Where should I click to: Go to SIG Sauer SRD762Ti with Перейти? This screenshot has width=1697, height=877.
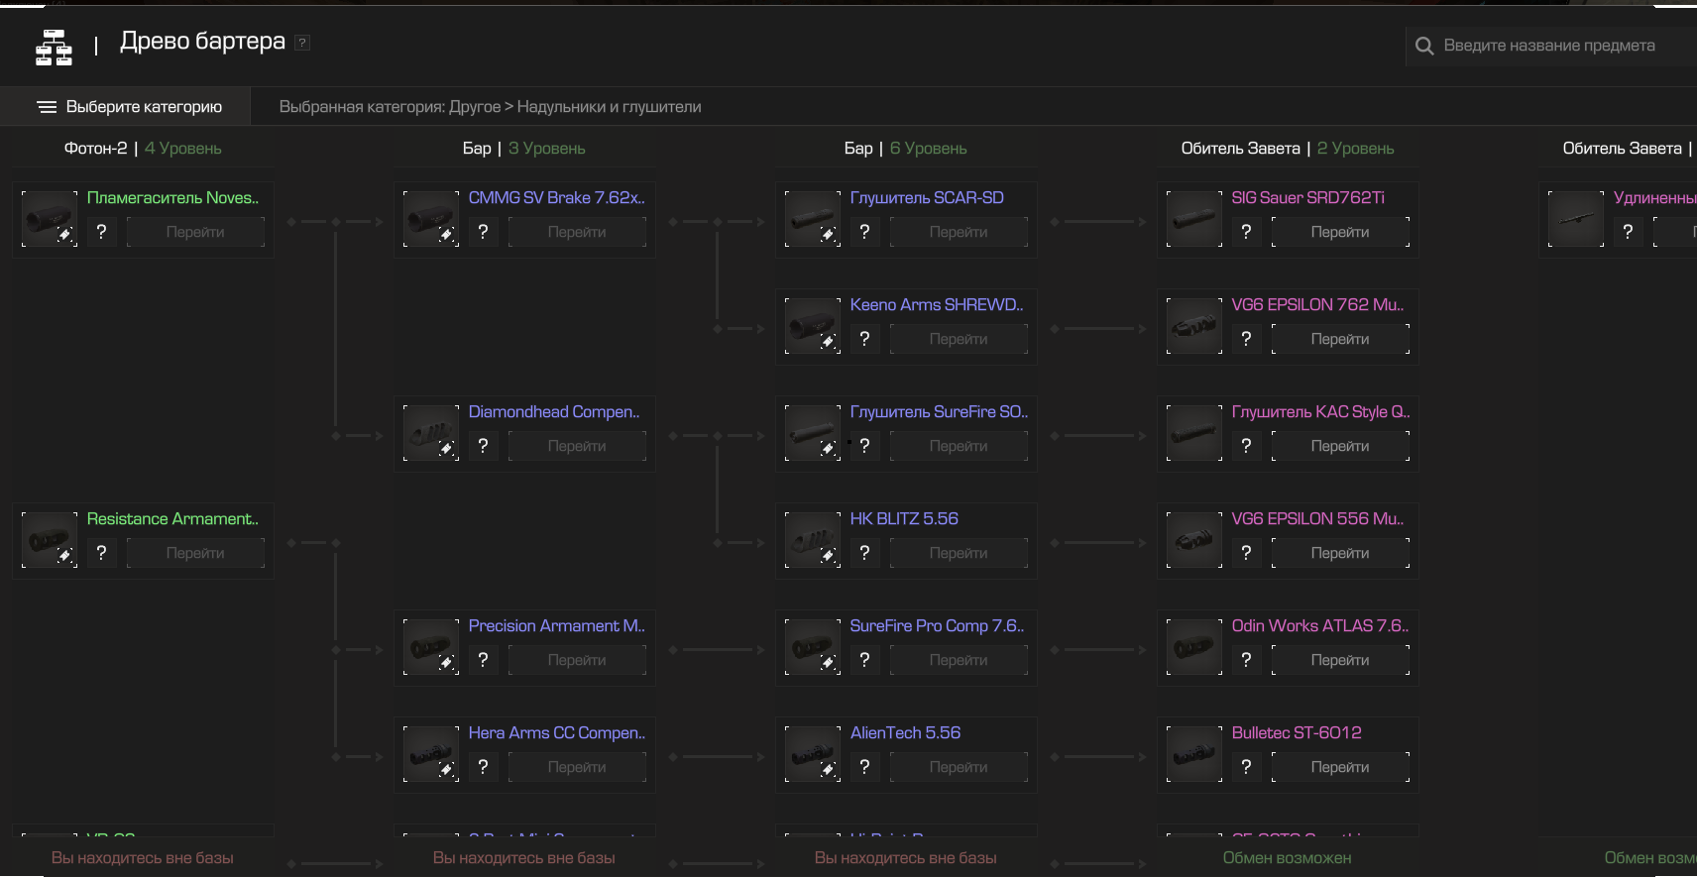[1340, 232]
